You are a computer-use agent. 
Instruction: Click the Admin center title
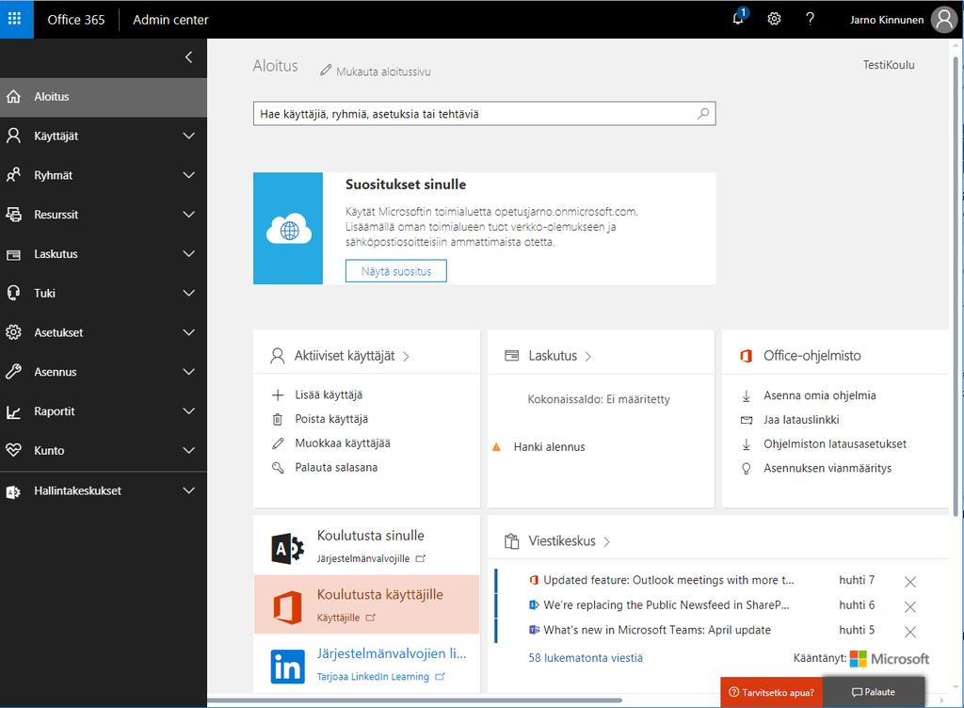[170, 20]
